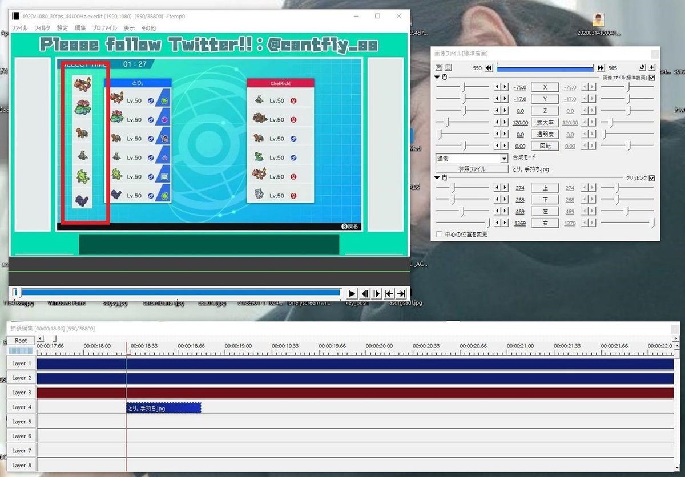
Task: Click the 右 clipping value 1369
Action: click(519, 223)
